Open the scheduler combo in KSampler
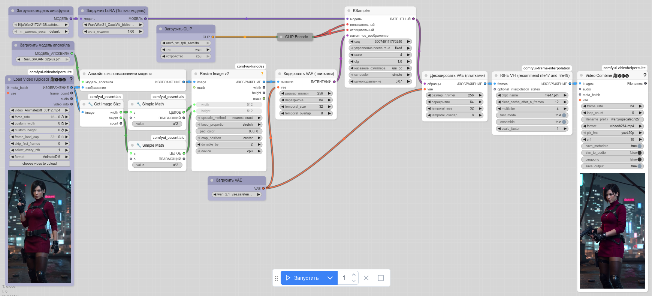 [380, 75]
